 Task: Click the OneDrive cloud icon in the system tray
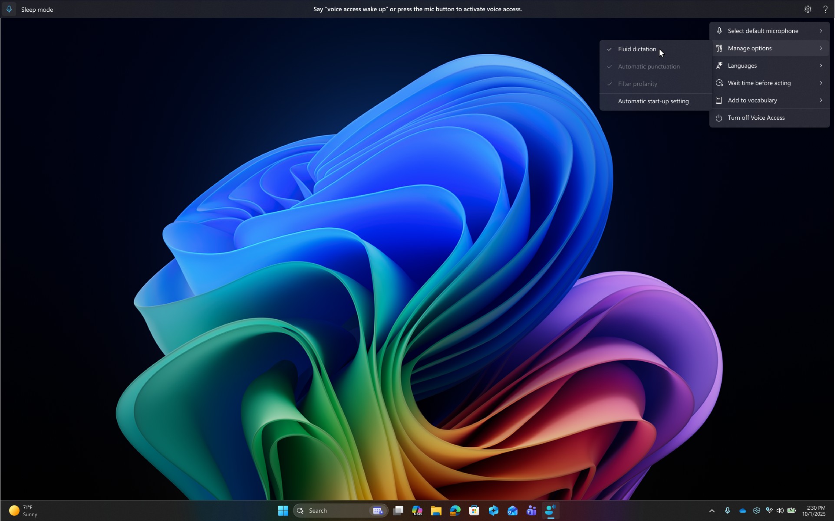coord(742,511)
